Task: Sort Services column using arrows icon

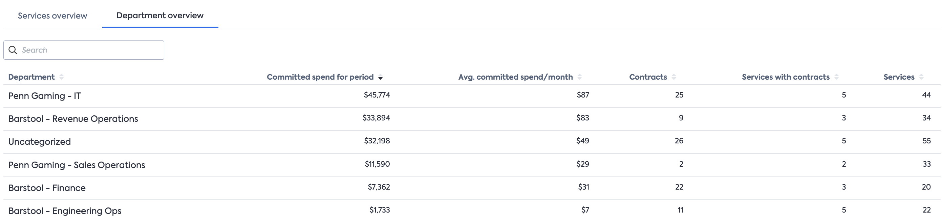Action: (922, 77)
